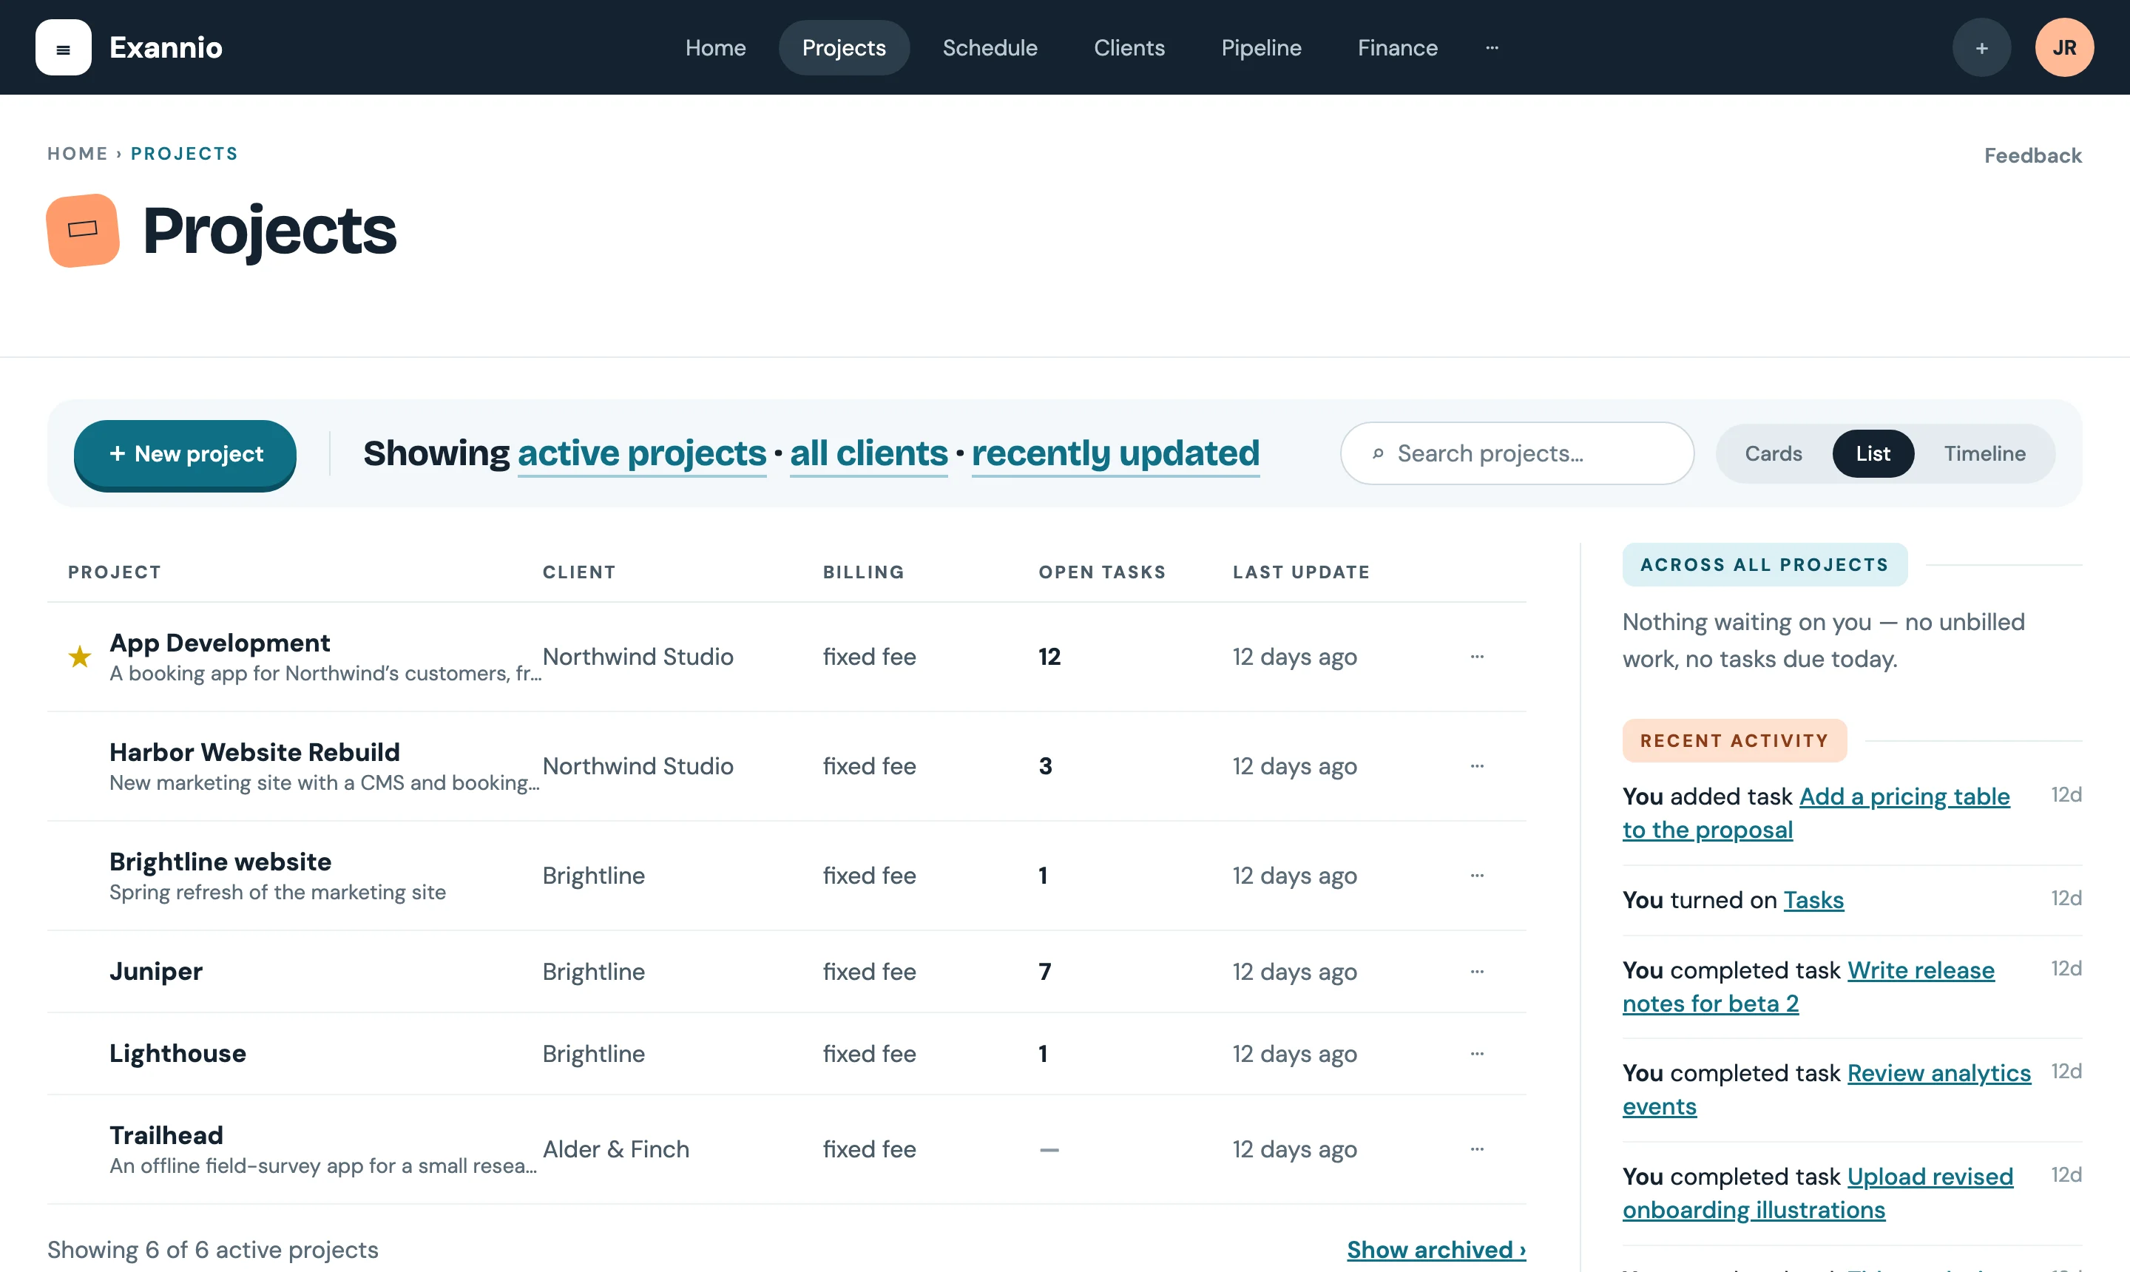This screenshot has height=1272, width=2130.
Task: Click the BILLING column header
Action: point(863,572)
